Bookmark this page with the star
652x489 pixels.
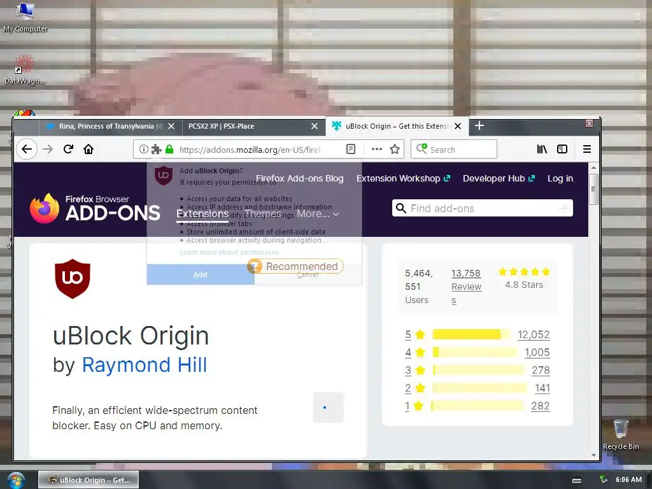pyautogui.click(x=395, y=149)
